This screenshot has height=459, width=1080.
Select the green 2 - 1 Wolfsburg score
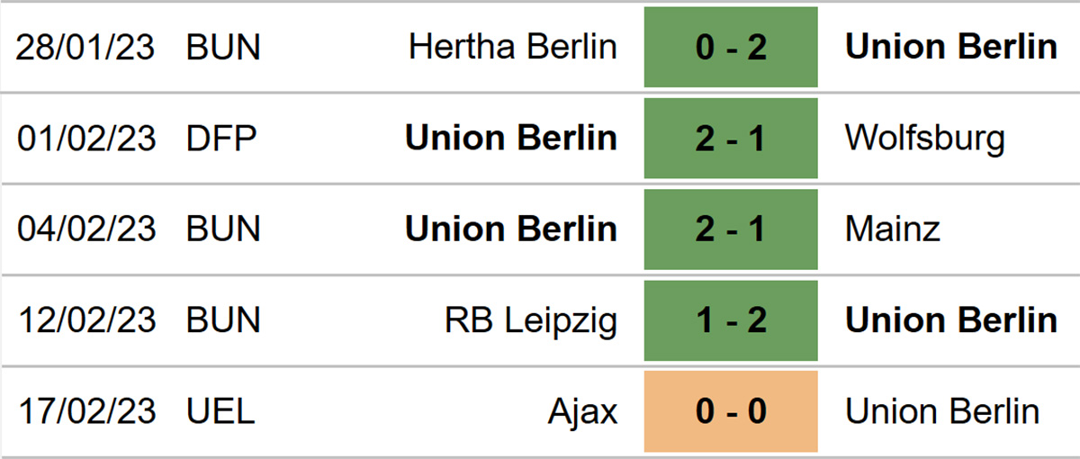[x=731, y=138]
